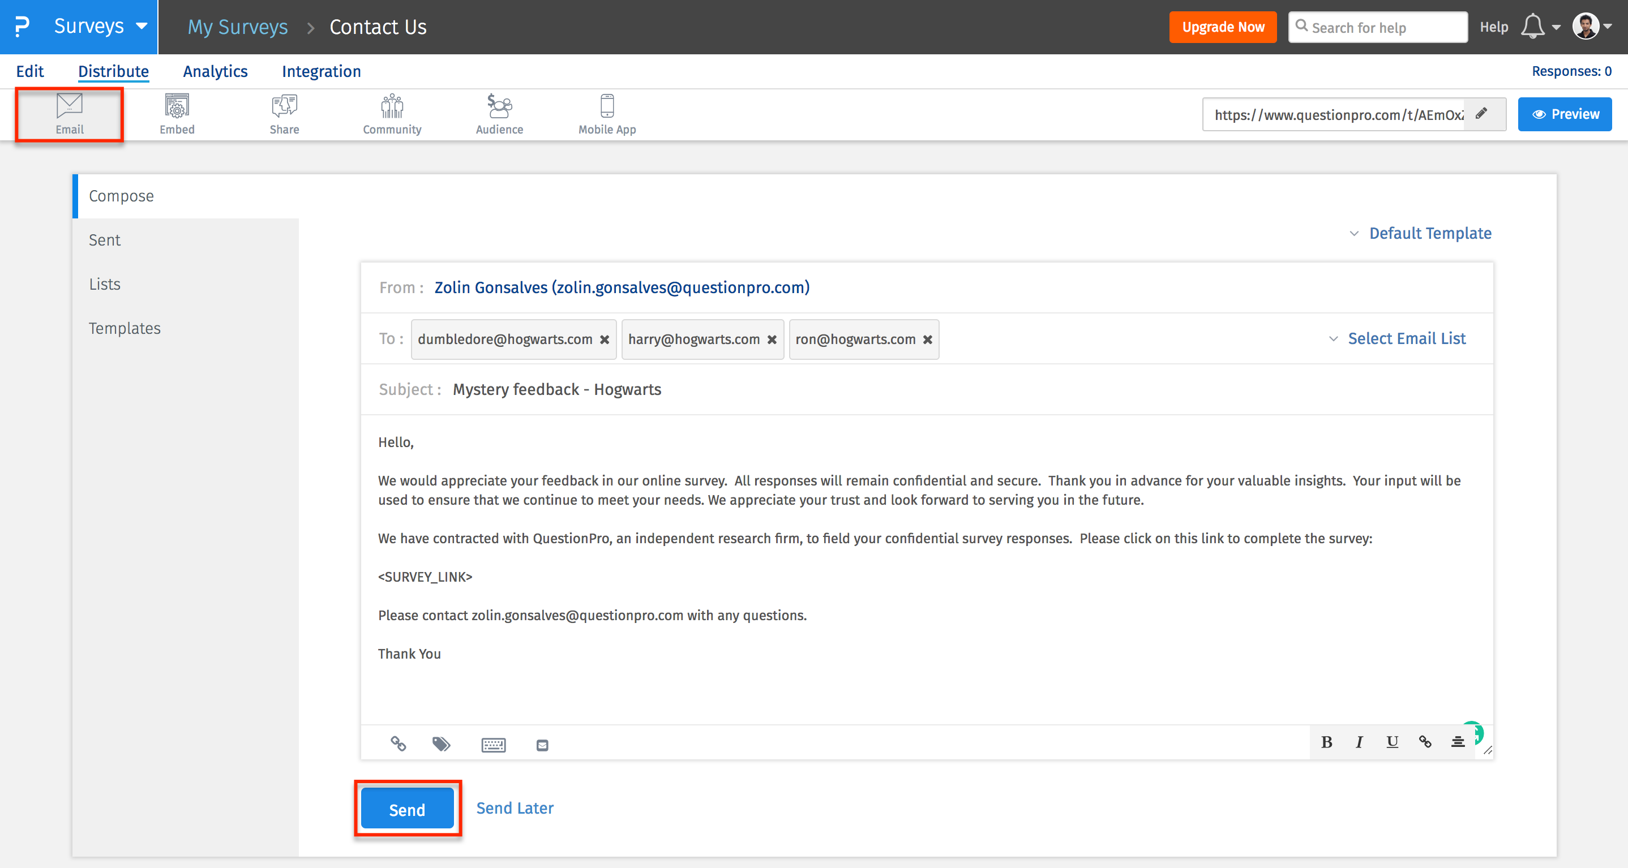Remove dumbledore@hogwarts.com from recipients
Screen dimensions: 1628x868
click(x=605, y=340)
